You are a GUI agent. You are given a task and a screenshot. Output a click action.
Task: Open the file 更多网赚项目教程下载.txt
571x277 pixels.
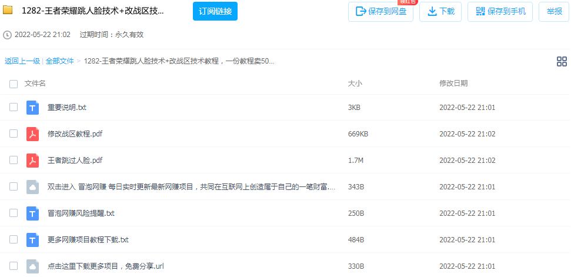(x=88, y=240)
